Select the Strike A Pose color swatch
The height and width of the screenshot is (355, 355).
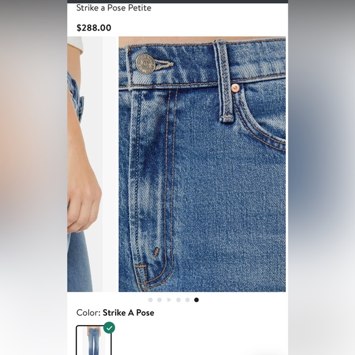(94, 340)
